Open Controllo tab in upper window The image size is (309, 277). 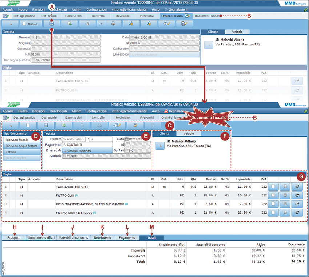pyautogui.click(x=98, y=16)
